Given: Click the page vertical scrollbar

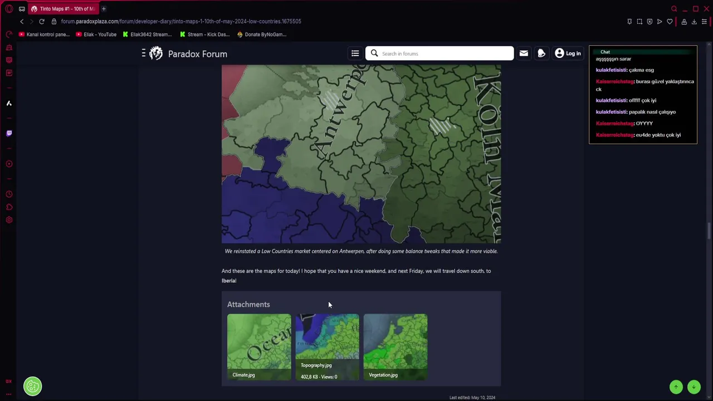Looking at the screenshot, I should (709, 231).
